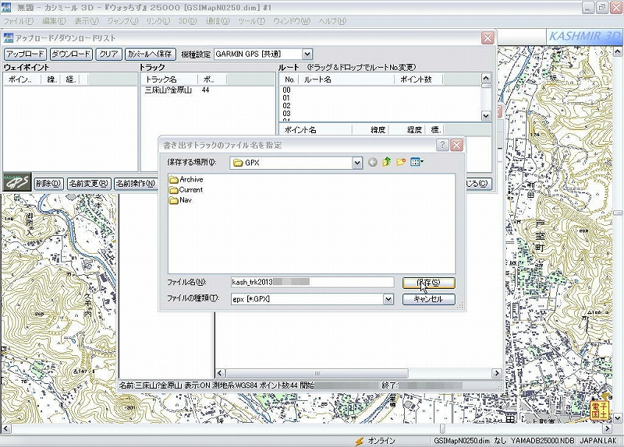Image resolution: width=624 pixels, height=447 pixels.
Task: Click the 電子国土 map badge icon
Action: pos(600,411)
